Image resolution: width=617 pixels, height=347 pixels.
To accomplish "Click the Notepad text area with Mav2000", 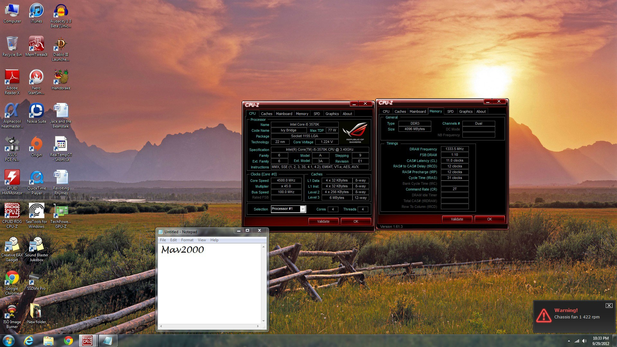I will tap(210, 283).
